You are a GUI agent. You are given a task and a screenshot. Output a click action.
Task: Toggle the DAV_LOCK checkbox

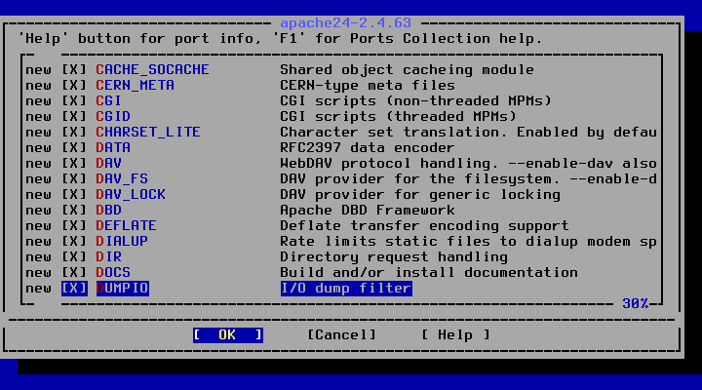click(x=74, y=195)
